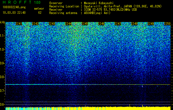Click the 'meteor' count label
This screenshot has width=173, height=110.
[x=39, y=9]
